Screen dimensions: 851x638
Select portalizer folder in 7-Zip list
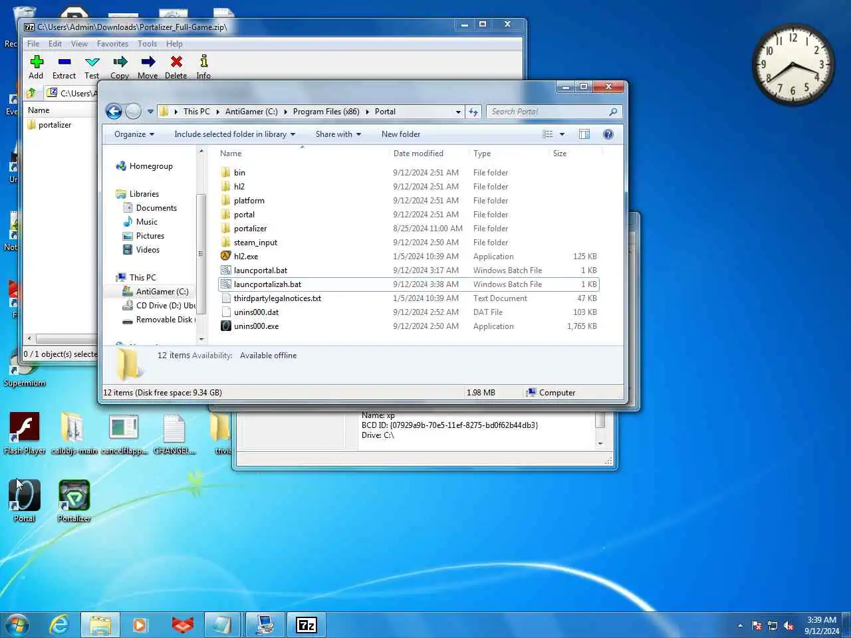pos(50,125)
